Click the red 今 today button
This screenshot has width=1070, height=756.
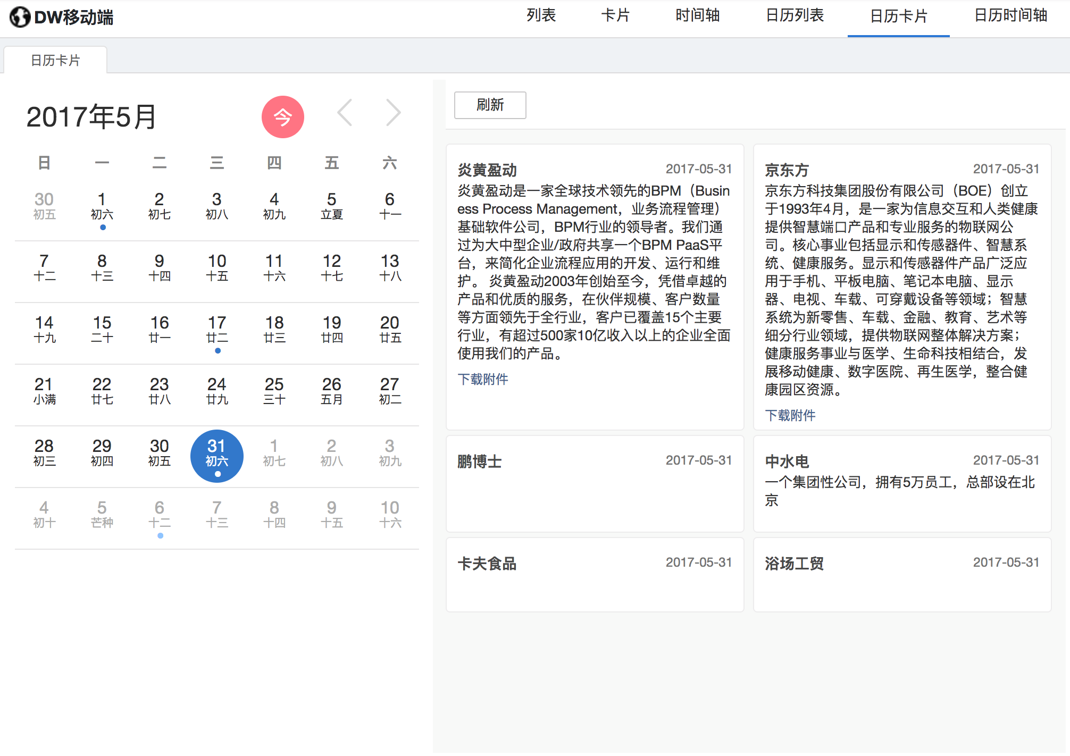[282, 117]
